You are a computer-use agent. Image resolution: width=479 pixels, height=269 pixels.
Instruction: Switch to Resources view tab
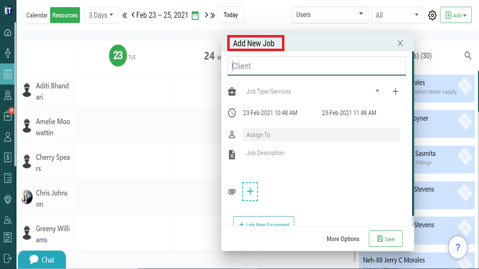[65, 15]
